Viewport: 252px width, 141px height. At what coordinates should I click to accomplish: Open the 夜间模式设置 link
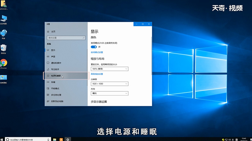(x=97, y=52)
